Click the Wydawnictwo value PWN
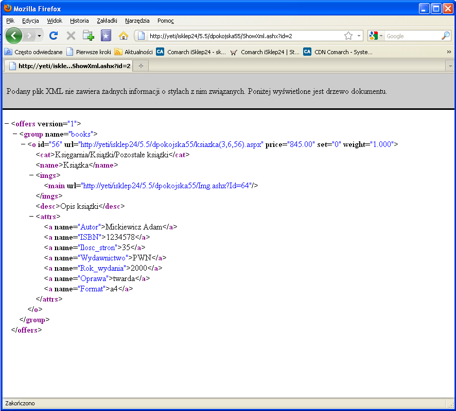 coord(142,258)
